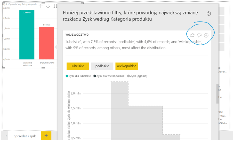Add a new page with yellow plus
The image size is (234, 141).
click(46, 136)
